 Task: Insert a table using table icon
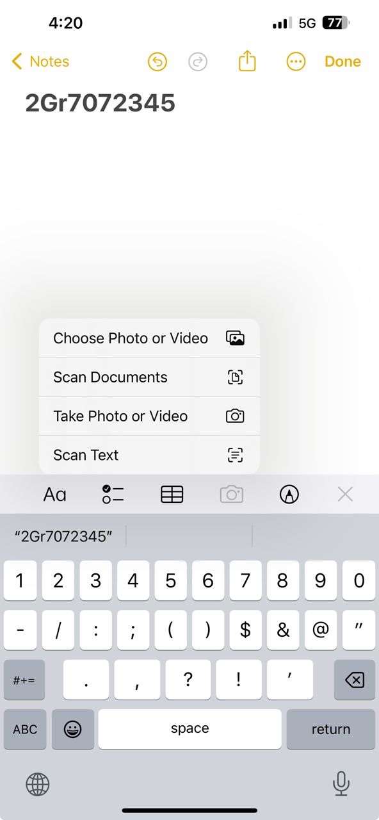(172, 494)
